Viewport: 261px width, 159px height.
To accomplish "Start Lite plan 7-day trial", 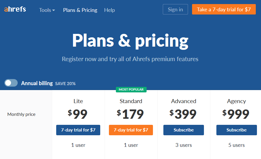I will pos(78,130).
